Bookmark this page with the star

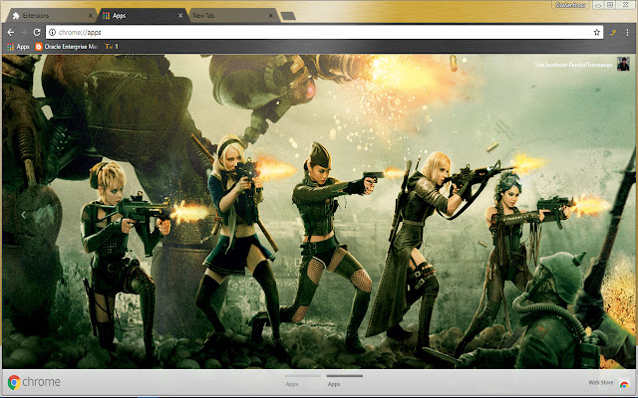point(596,32)
